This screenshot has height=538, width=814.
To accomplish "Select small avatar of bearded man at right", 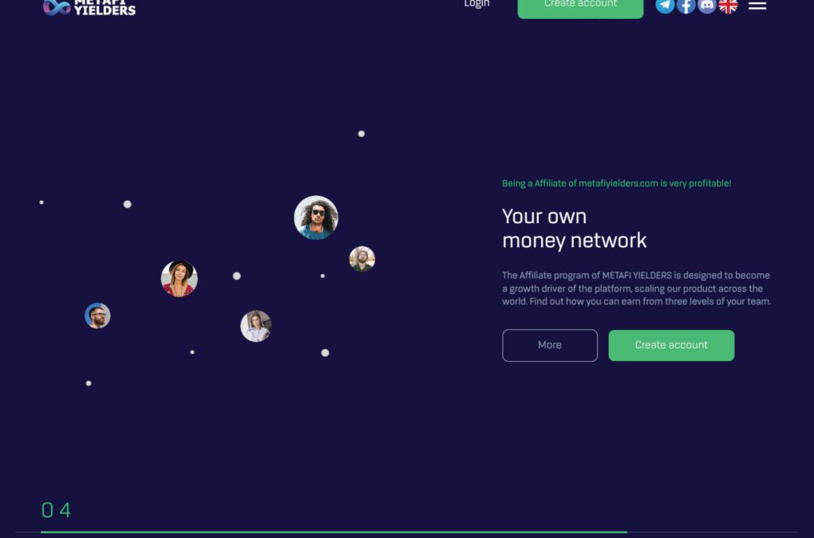I will 362,258.
